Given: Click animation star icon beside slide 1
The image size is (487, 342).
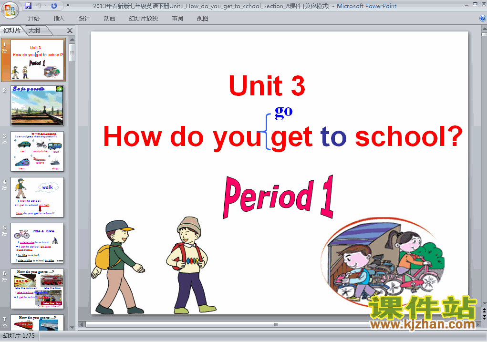Looking at the screenshot, I should point(4,51).
